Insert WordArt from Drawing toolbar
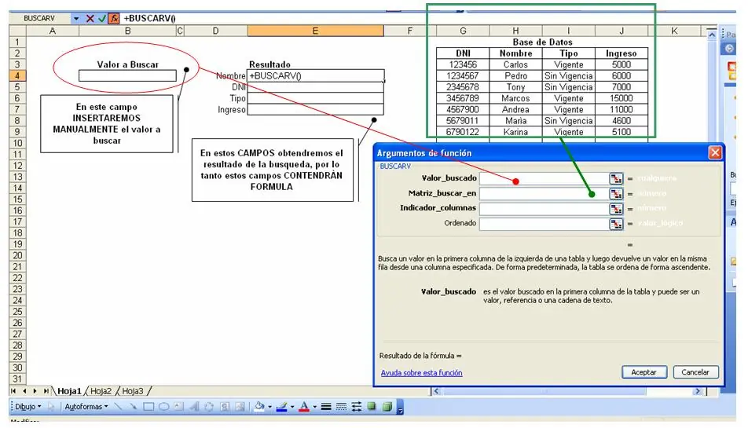The image size is (748, 428). (194, 407)
